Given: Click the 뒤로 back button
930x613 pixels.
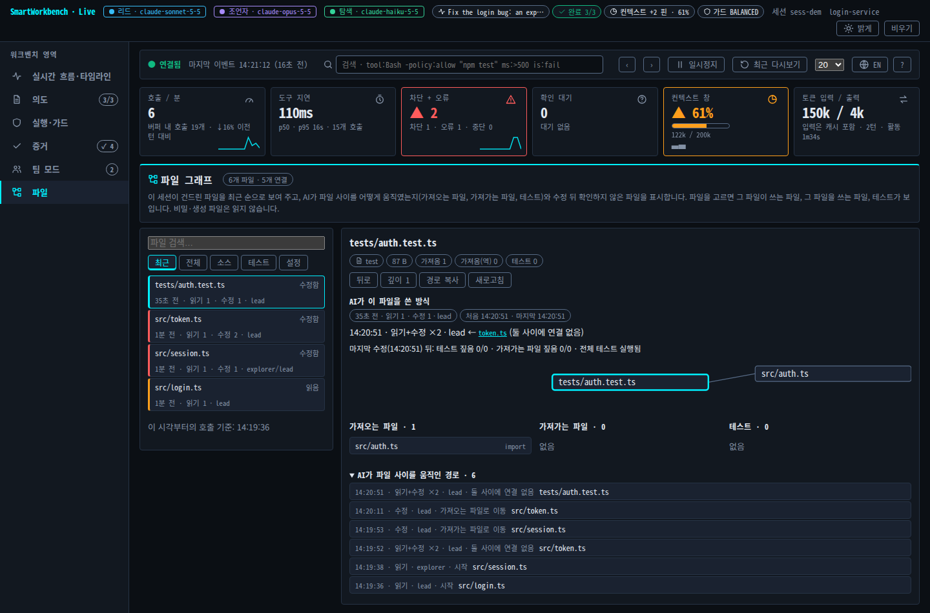Looking at the screenshot, I should (x=364, y=280).
